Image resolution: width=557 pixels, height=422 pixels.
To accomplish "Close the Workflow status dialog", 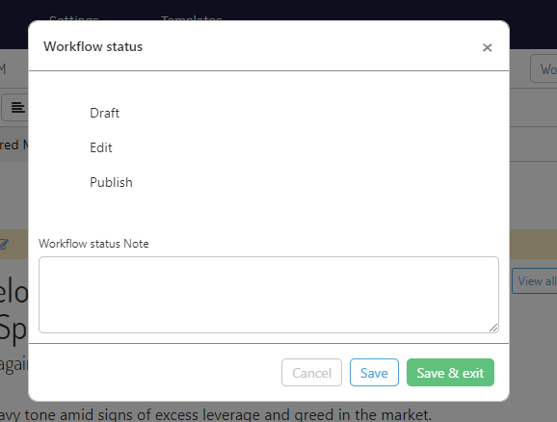I will pyautogui.click(x=487, y=47).
